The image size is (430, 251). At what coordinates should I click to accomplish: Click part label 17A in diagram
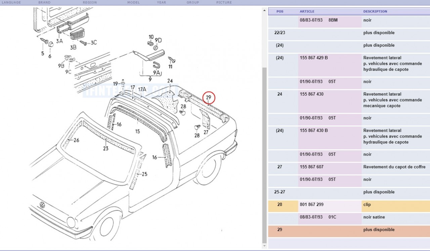(x=142, y=89)
